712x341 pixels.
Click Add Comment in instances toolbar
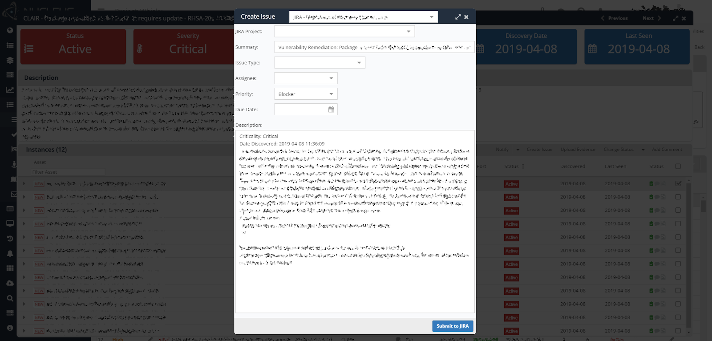coord(667,150)
